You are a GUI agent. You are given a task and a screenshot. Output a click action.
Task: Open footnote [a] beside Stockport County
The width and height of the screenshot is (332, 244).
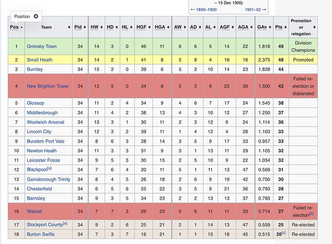tap(65, 224)
